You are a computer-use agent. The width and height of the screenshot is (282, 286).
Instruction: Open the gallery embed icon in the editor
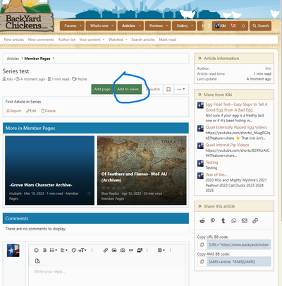pyautogui.click(x=140, y=250)
